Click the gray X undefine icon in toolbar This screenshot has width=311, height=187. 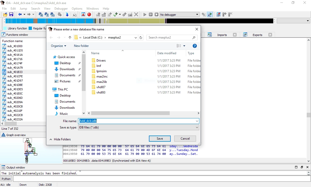coord(136,14)
